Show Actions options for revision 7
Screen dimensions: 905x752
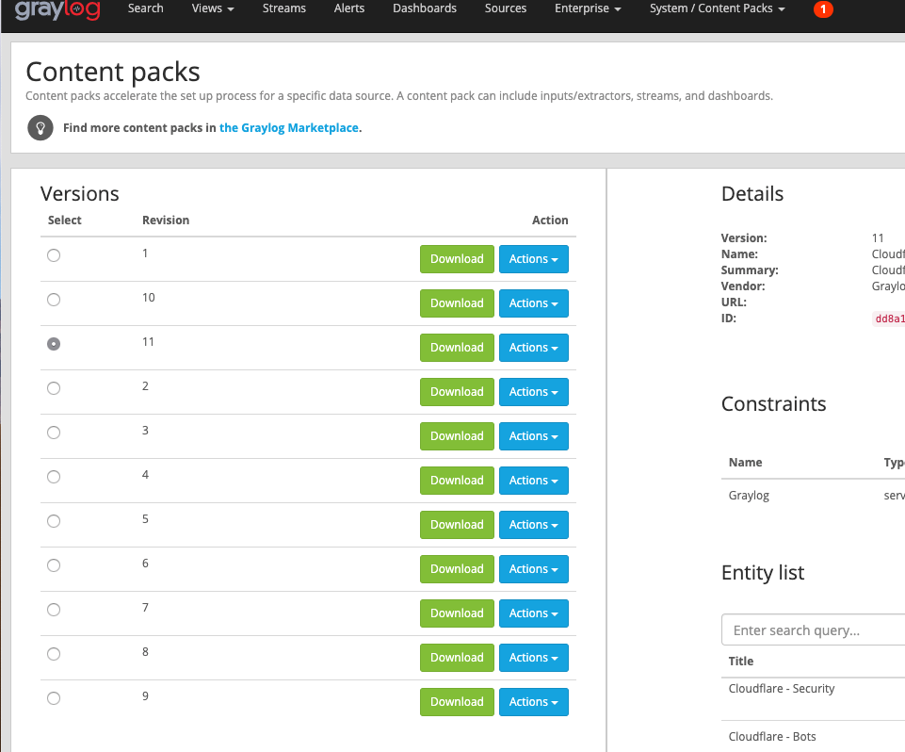533,613
